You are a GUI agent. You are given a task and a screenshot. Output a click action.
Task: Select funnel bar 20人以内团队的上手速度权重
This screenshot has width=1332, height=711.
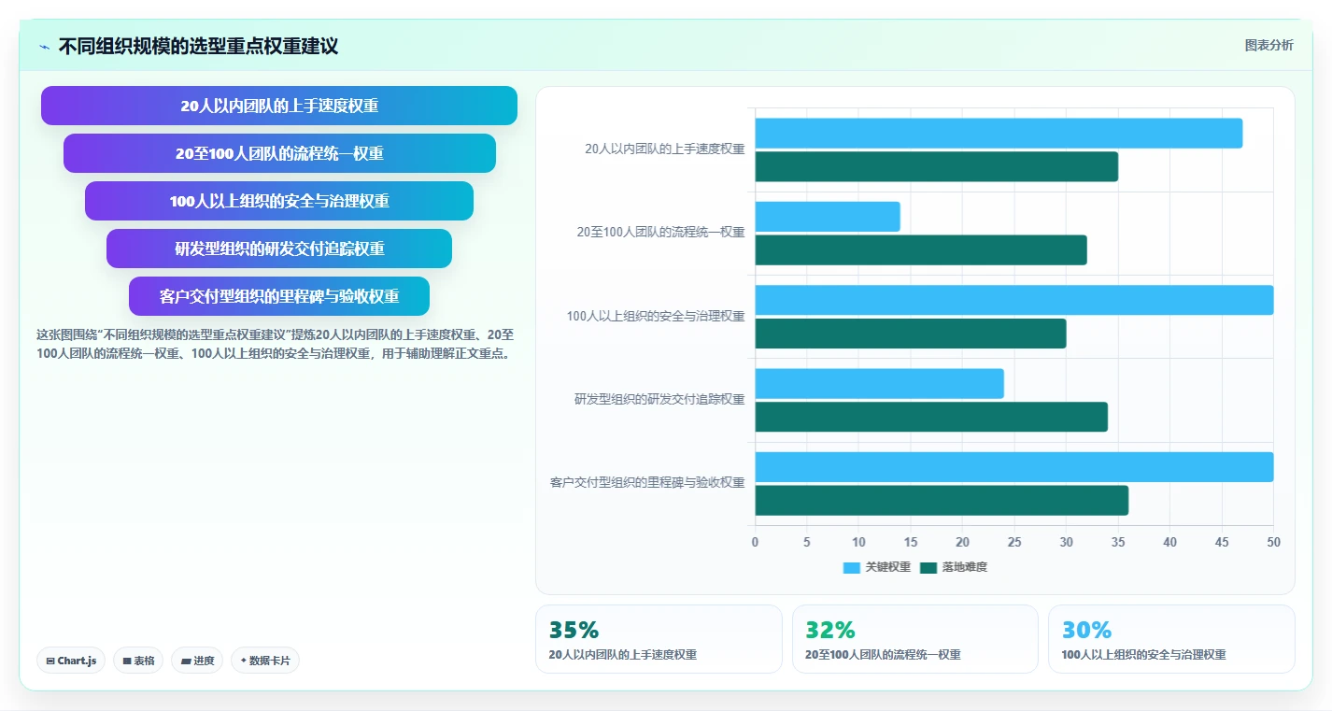click(279, 106)
